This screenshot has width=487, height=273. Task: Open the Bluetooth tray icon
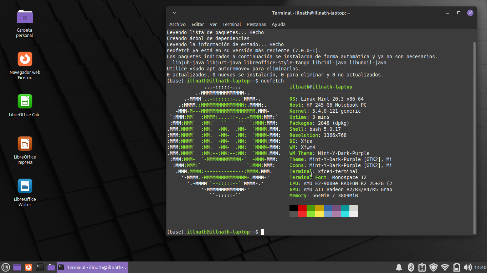pyautogui.click(x=410, y=267)
